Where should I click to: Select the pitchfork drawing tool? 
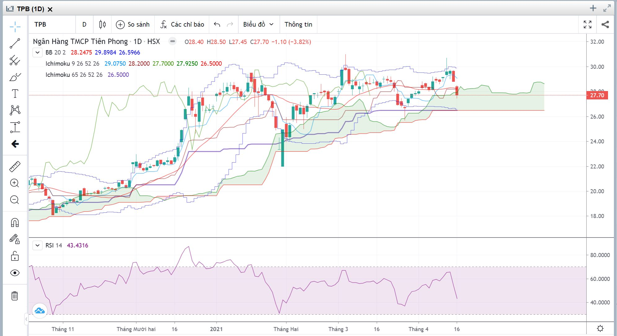(x=15, y=60)
